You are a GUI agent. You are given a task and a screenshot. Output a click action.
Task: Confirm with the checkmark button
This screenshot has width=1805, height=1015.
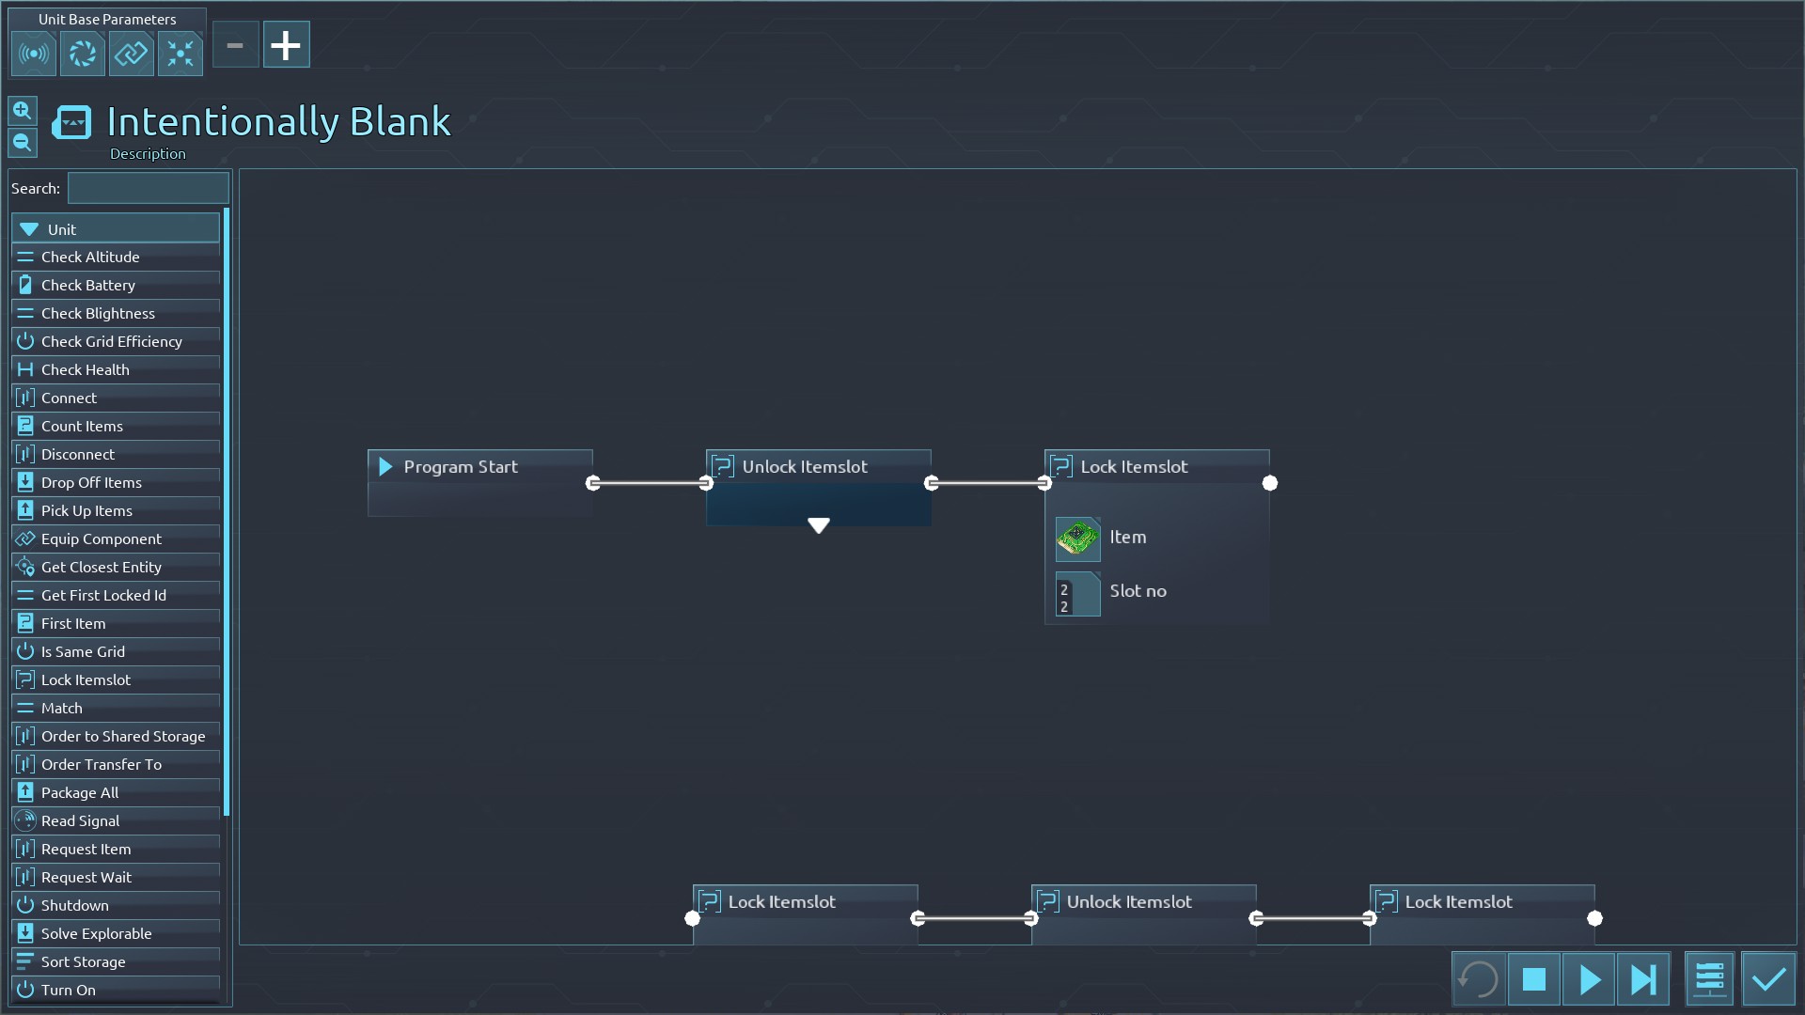tap(1768, 979)
